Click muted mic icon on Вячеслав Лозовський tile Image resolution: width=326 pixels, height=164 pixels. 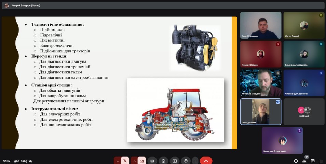[x=299, y=131]
